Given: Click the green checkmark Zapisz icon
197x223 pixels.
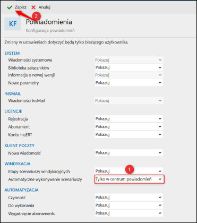Looking at the screenshot, I should [10, 7].
